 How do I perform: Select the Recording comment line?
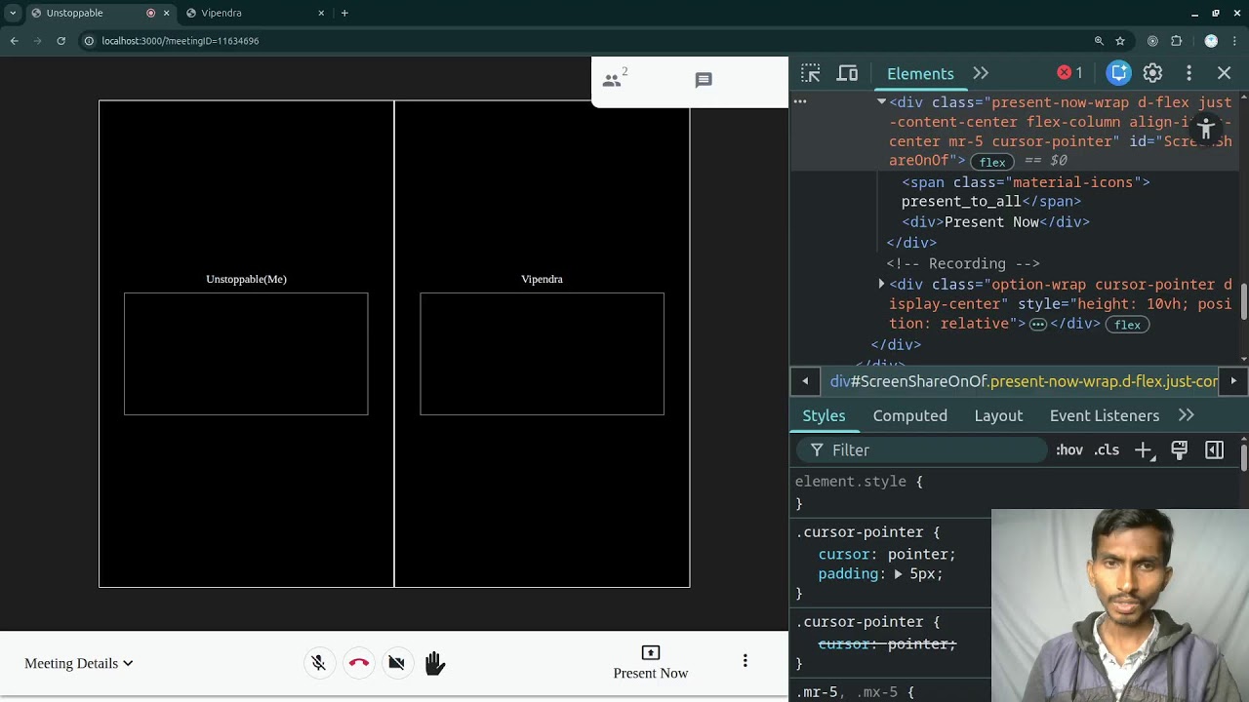963,263
